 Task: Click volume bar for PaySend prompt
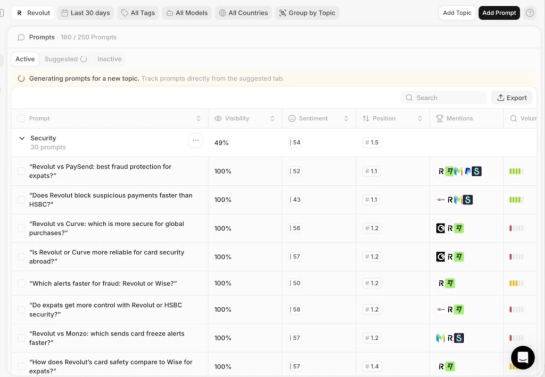click(x=516, y=172)
